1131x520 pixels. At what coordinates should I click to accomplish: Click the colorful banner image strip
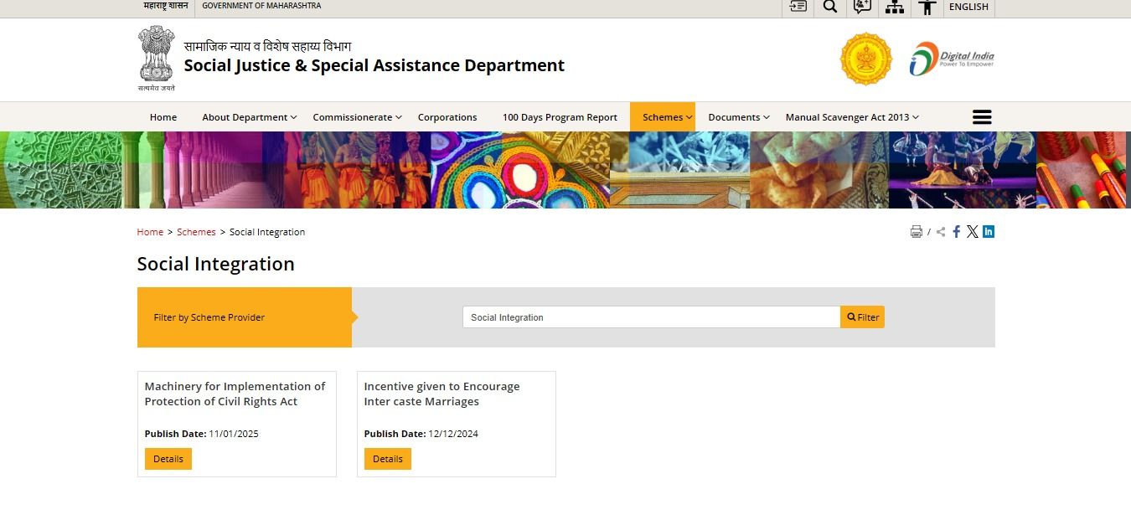(x=565, y=170)
